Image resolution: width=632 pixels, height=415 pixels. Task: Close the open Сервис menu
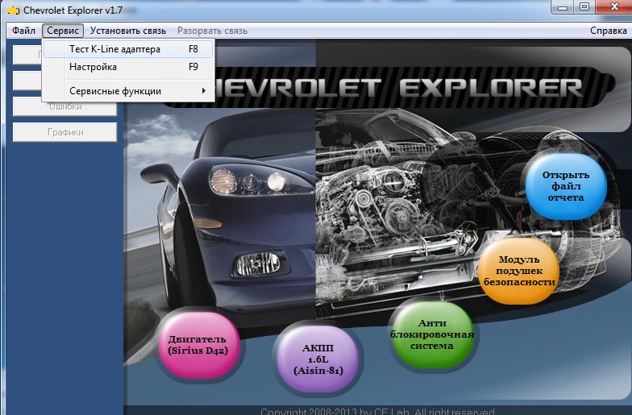pos(63,31)
